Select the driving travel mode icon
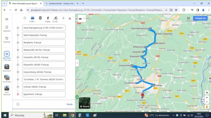 coord(32,18)
